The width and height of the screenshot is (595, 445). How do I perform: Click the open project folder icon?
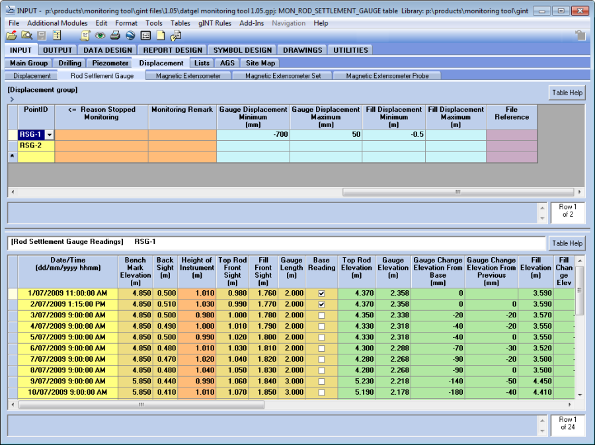pos(11,36)
